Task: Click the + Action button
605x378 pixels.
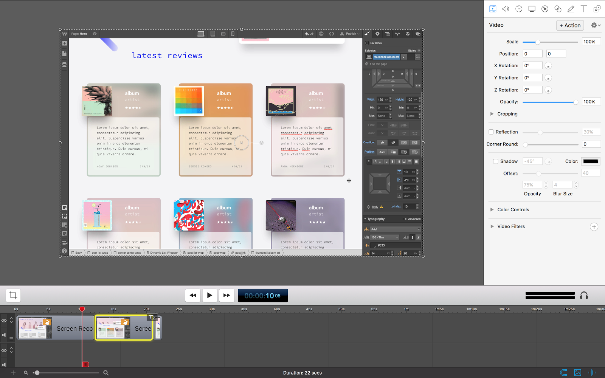Action: pos(570,25)
